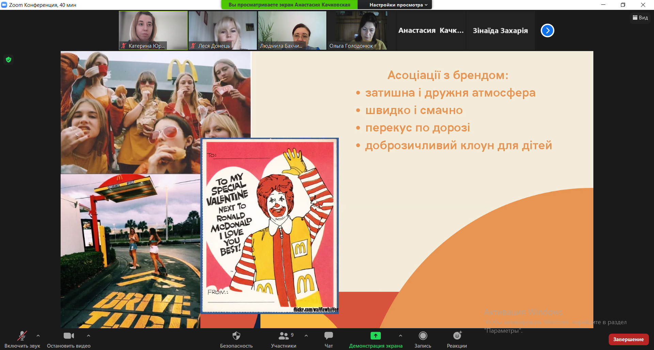
Task: Click participant count number 9
Action: pos(292,335)
